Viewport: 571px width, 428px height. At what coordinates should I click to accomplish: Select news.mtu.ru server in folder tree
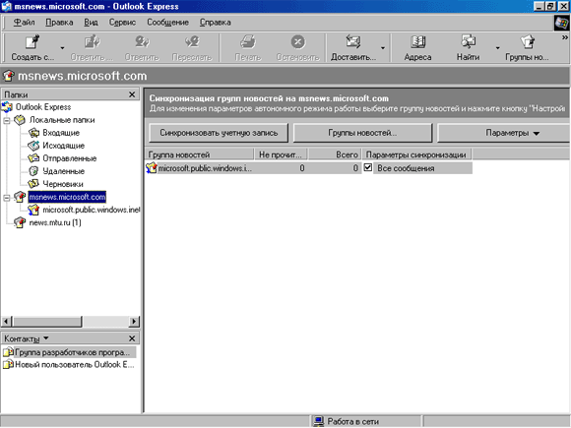click(x=54, y=222)
